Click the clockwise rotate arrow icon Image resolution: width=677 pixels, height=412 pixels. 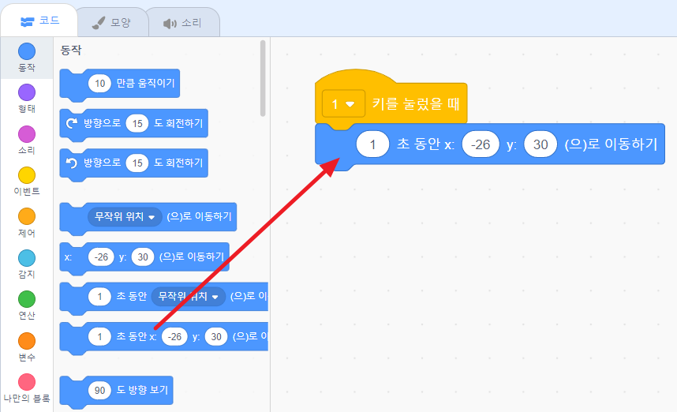[x=72, y=123]
